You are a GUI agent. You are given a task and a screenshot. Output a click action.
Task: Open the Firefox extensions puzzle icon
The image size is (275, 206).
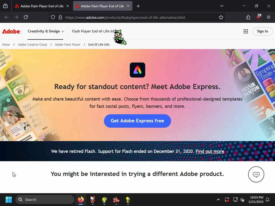click(248, 17)
